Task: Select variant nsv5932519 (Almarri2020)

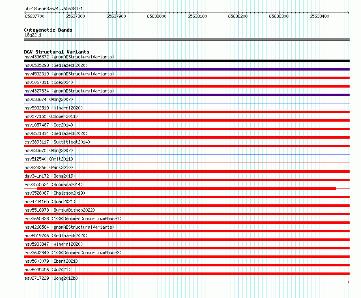Action: tap(54, 108)
